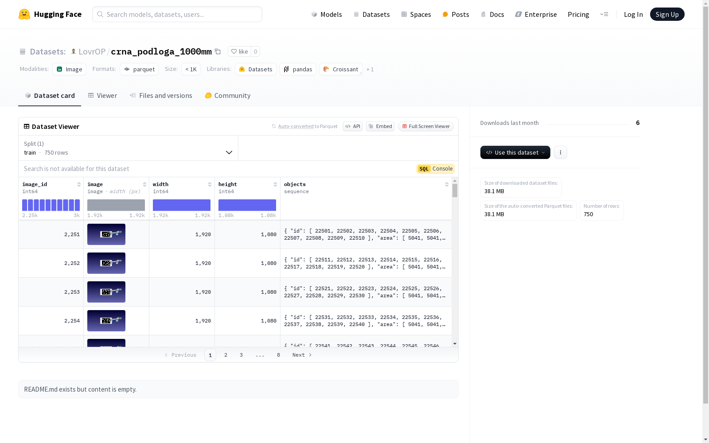Open Full Screen Viewer

(426, 126)
